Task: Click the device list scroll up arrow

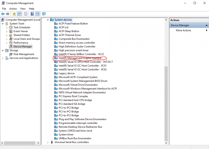Action: point(166,20)
